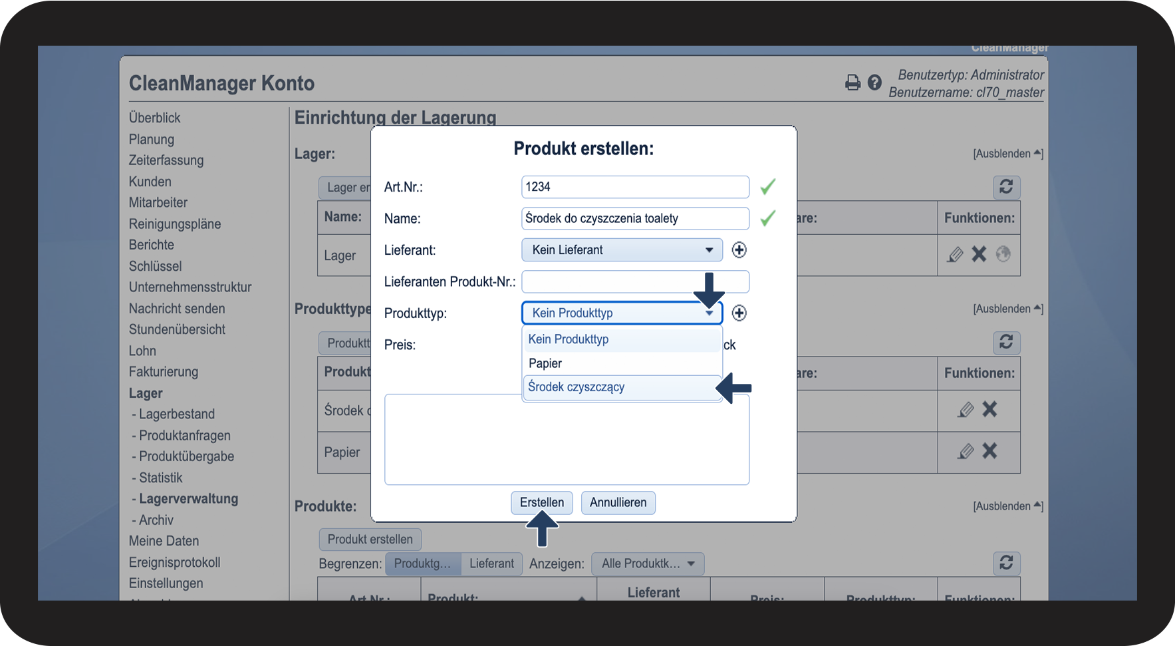This screenshot has width=1175, height=646.
Task: Collapse the Lager section via Ausblenden
Action: 1008,154
